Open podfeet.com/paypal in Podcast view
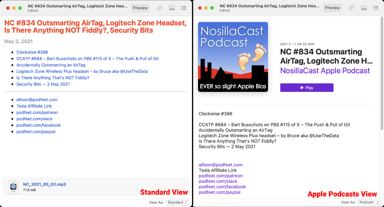This screenshot has height=207, width=384. pos(219,192)
